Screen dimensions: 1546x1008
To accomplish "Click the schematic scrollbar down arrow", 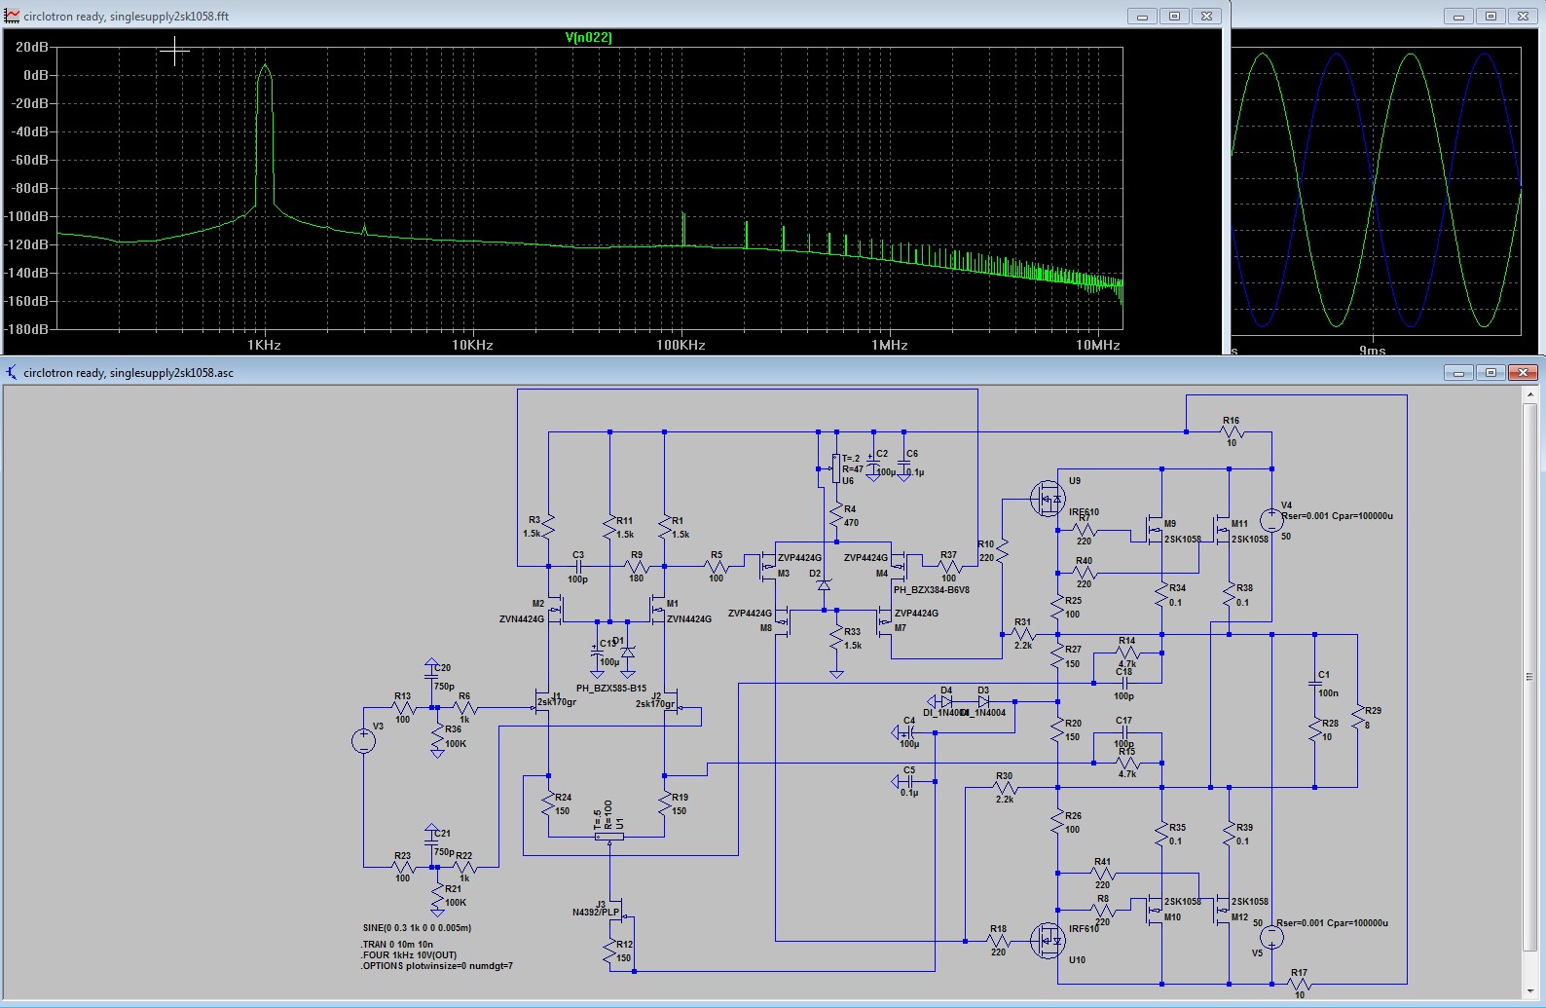I will (x=1530, y=990).
